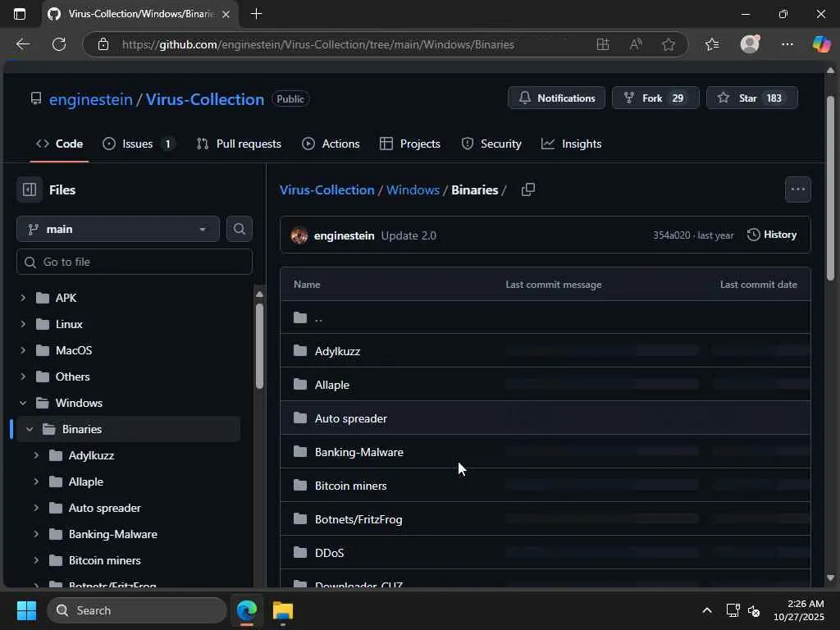This screenshot has height=630, width=840.
Task: Click the Update 2.0 commit message
Action: click(x=409, y=235)
